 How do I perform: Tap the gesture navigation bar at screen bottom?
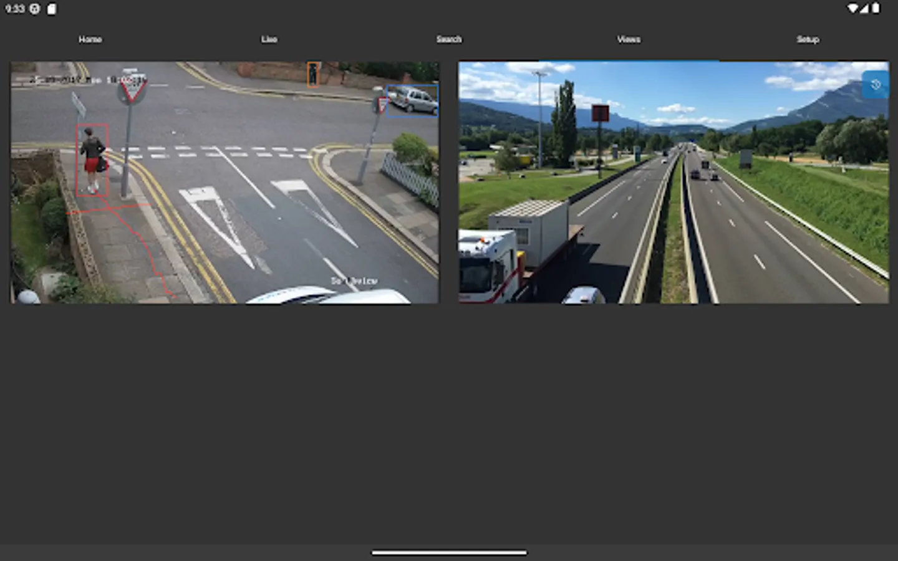click(x=448, y=552)
